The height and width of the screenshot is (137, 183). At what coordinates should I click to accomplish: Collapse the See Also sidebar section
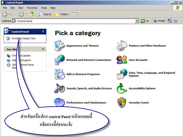[x=43, y=49]
